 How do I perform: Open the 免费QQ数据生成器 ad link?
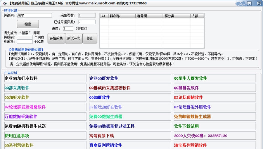130,117
